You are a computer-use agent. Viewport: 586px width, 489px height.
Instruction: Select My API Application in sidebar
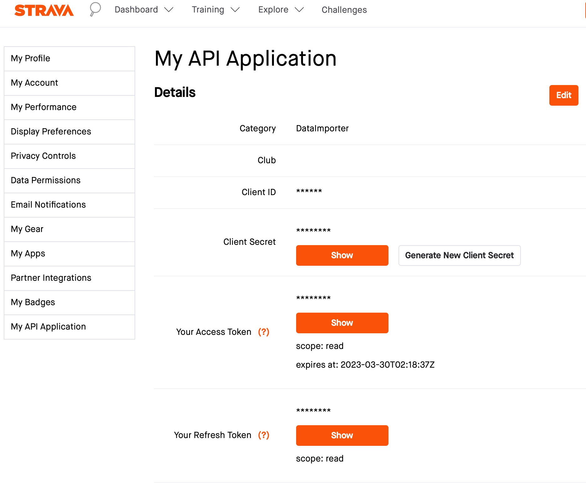click(69, 327)
